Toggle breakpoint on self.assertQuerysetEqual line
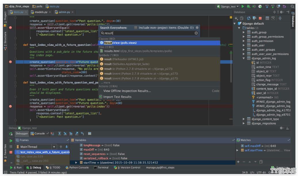This screenshot has height=176, width=298. tap(10, 28)
